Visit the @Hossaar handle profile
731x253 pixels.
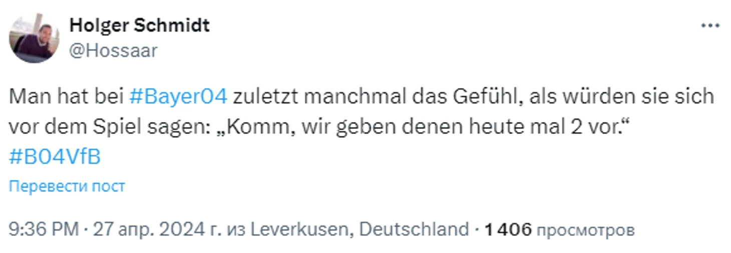coord(113,50)
